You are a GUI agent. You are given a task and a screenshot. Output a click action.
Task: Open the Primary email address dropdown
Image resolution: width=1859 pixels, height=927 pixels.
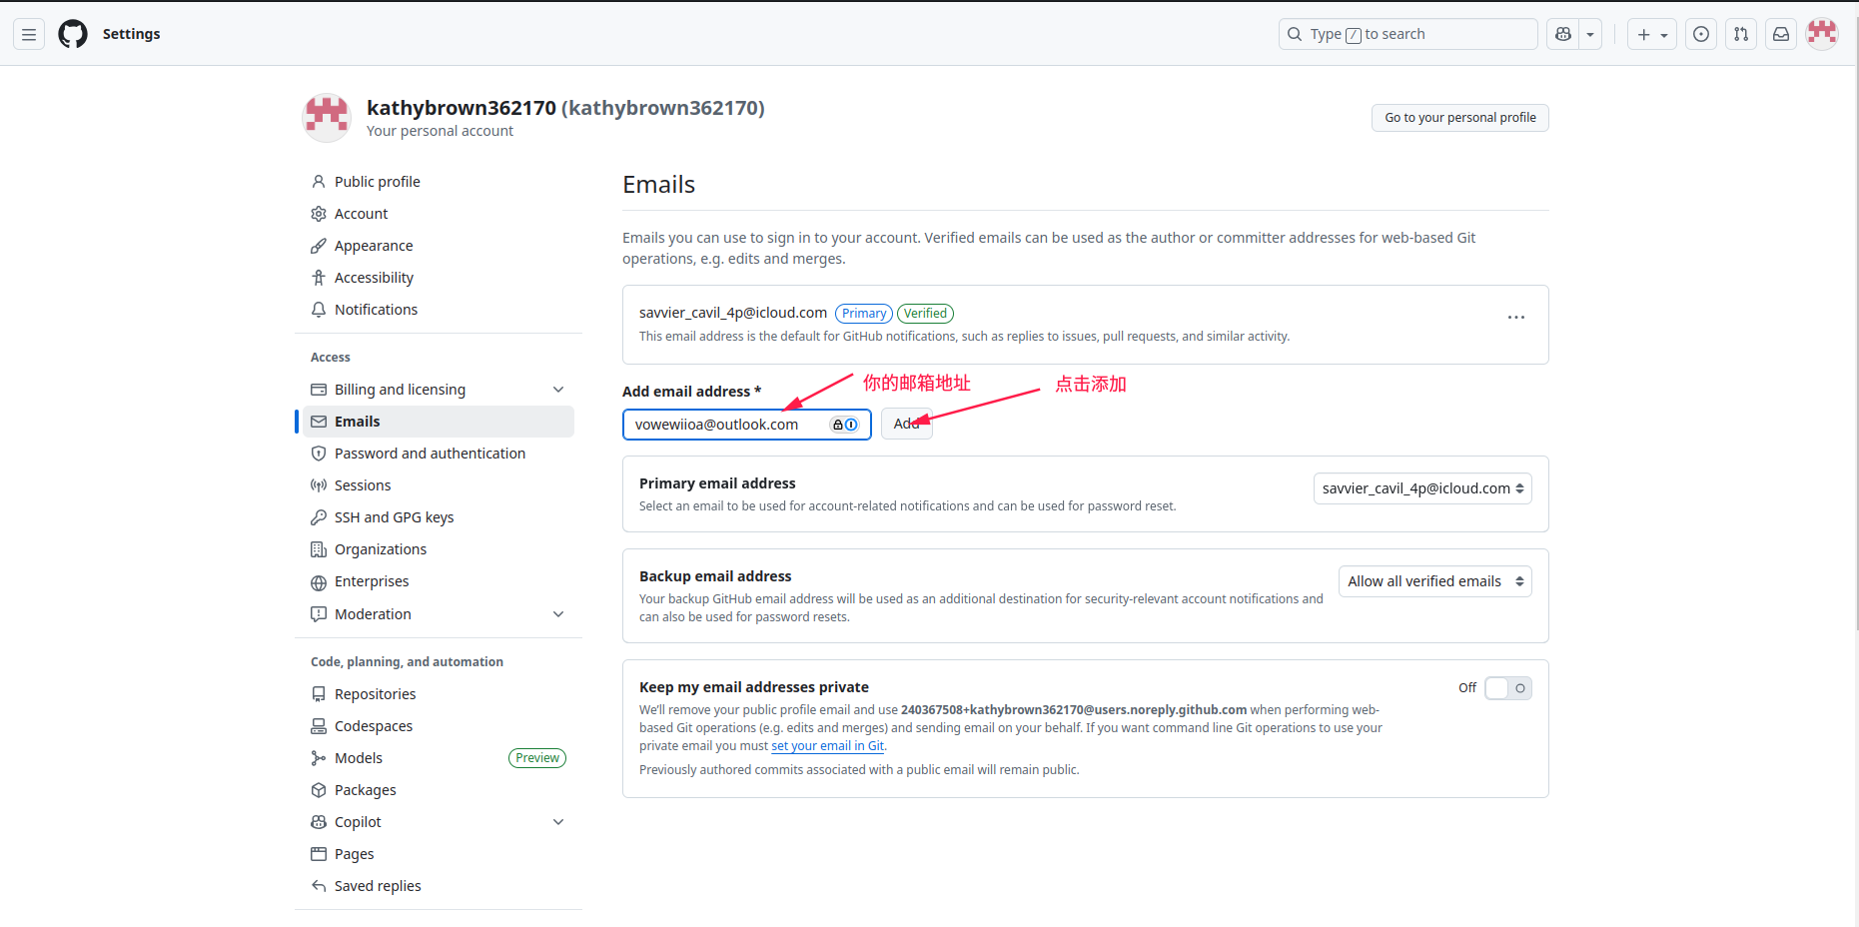pos(1421,488)
